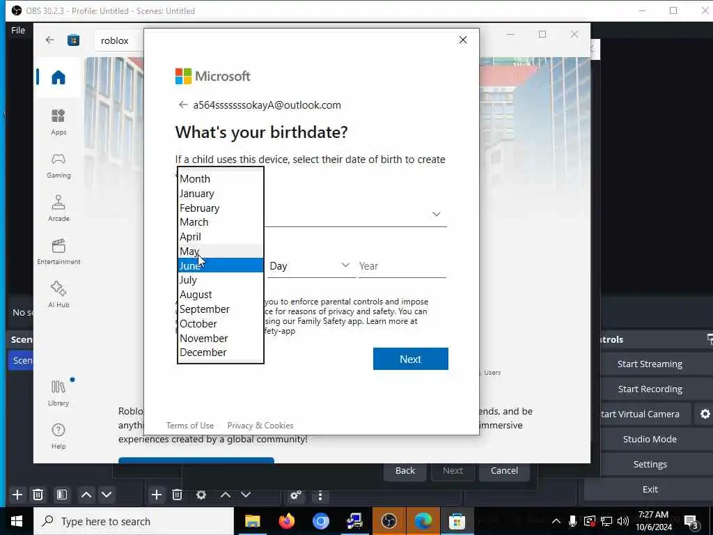Viewport: 713px width, 535px height.
Task: Choose November from month list
Action: (x=221, y=338)
